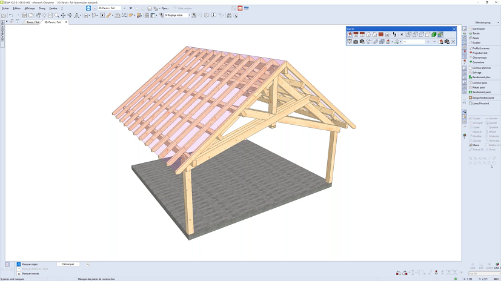Screen dimensions: 501x281
Task: Click the binoculars search icon
Action: pyautogui.click(x=229, y=15)
